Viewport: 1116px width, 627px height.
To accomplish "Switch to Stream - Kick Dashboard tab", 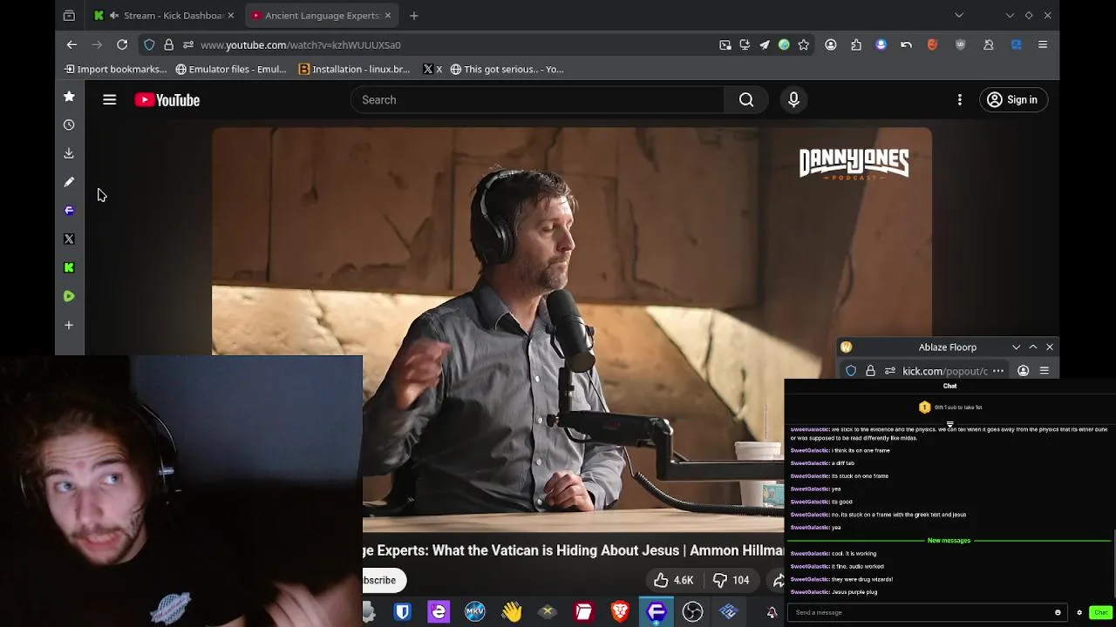I will click(x=164, y=15).
